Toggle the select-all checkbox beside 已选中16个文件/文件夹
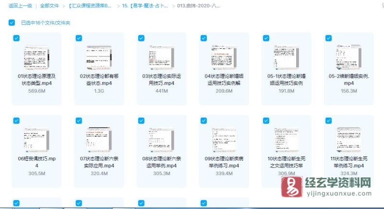 tap(12, 22)
